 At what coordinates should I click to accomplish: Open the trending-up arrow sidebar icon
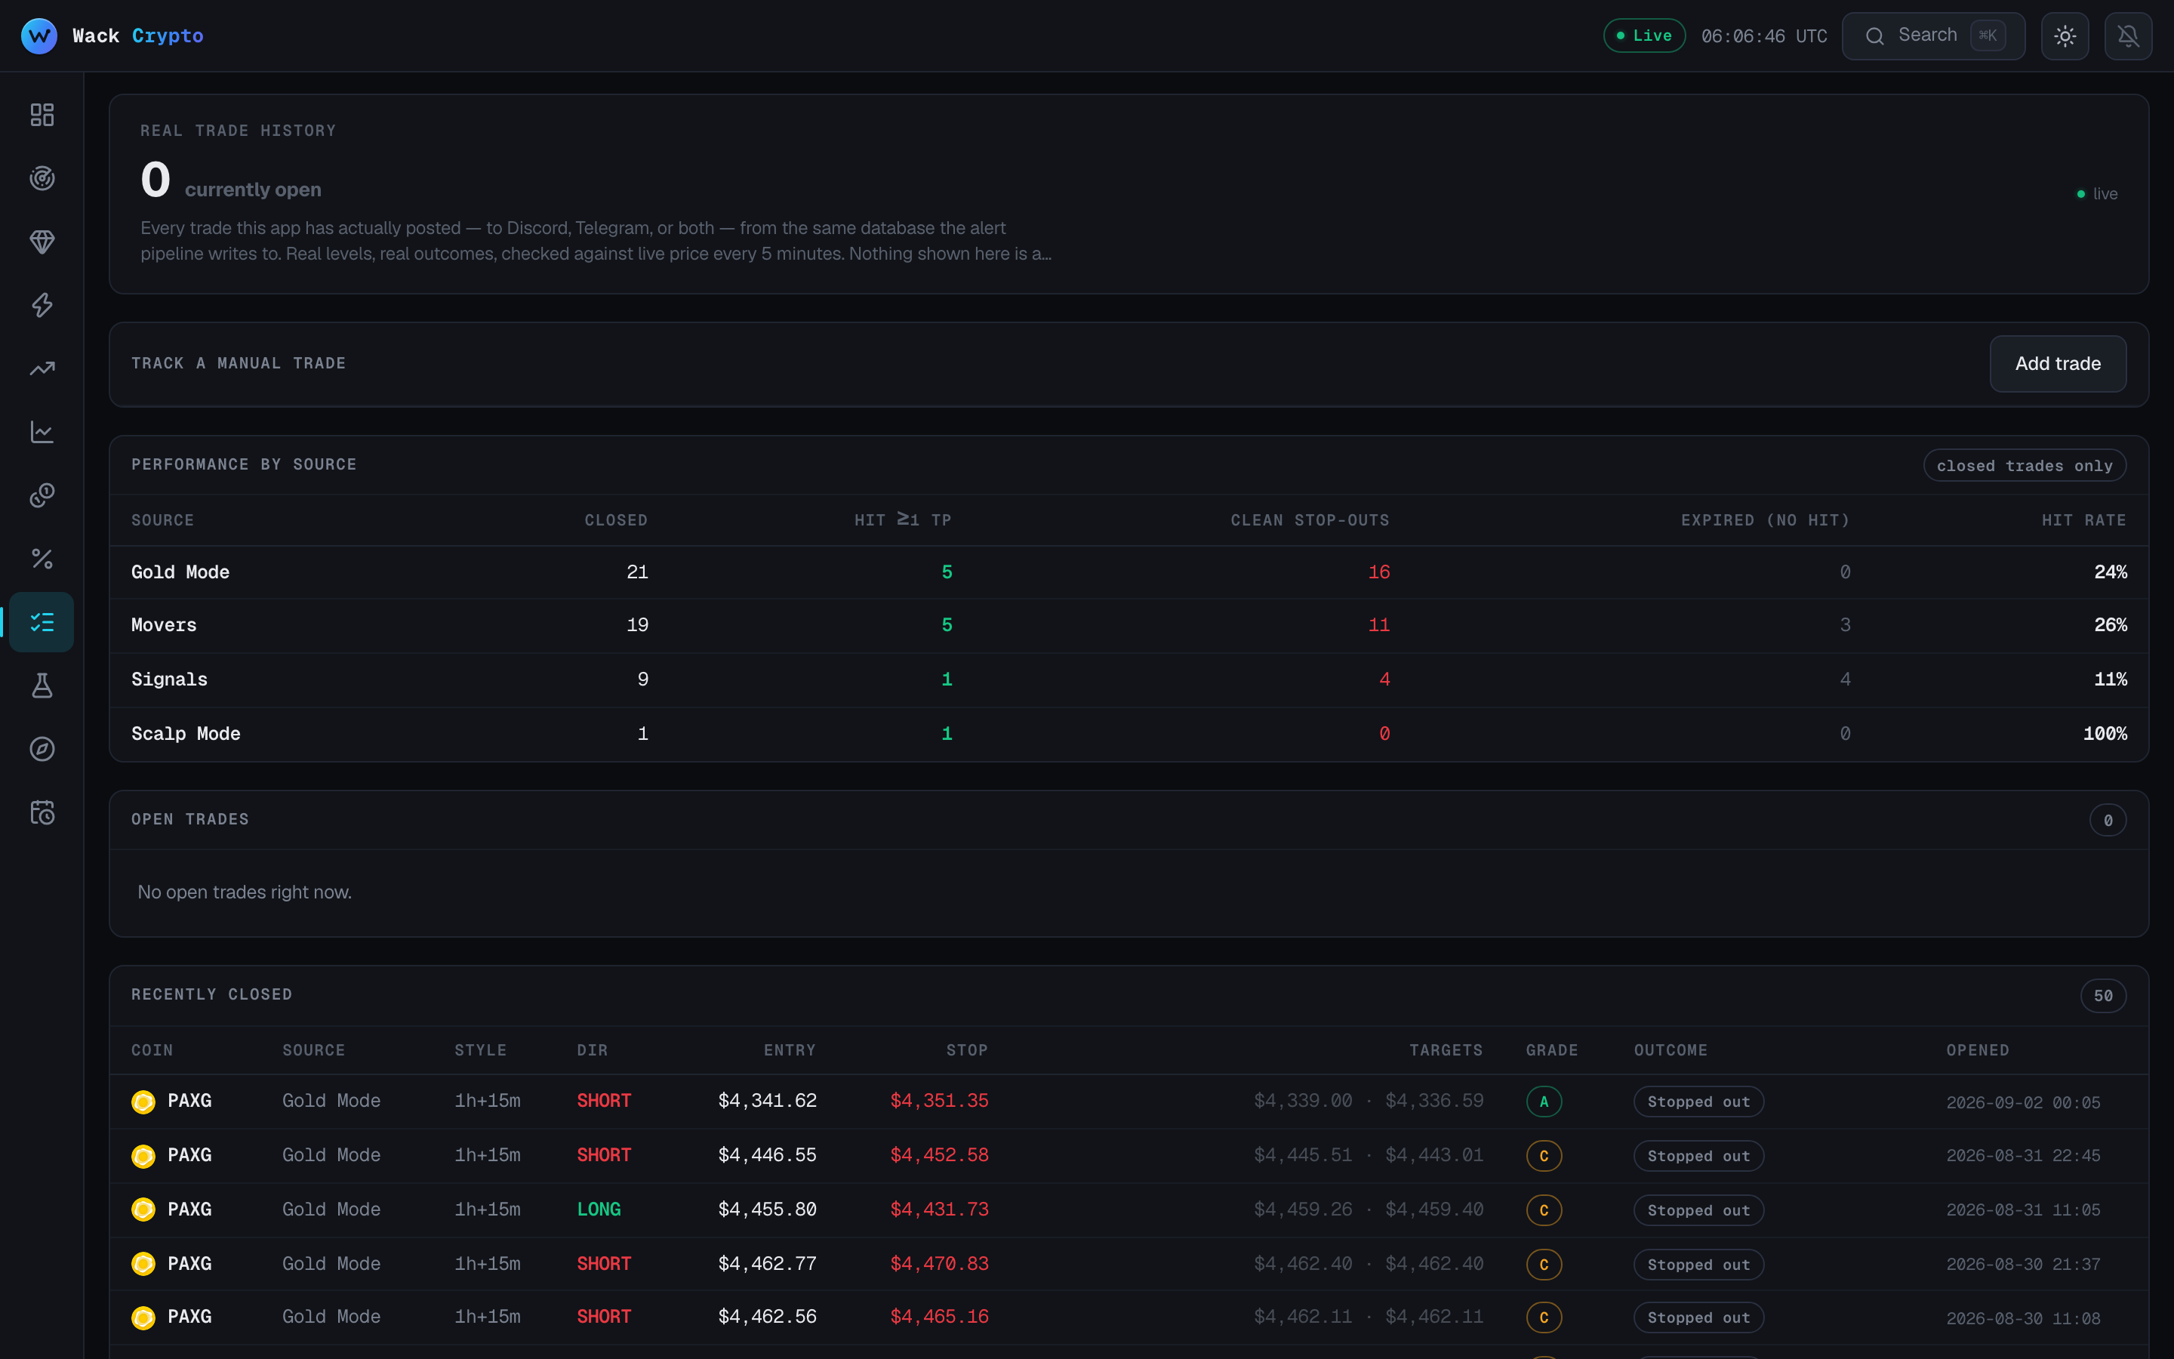[42, 368]
